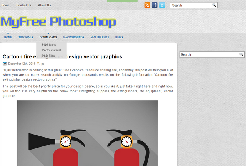Image resolution: width=246 pixels, height=166 pixels.
Task: Visit the About Us link
Action: pyautogui.click(x=45, y=5)
